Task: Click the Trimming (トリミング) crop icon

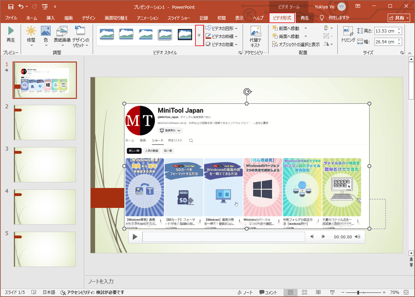Action: 348,31
